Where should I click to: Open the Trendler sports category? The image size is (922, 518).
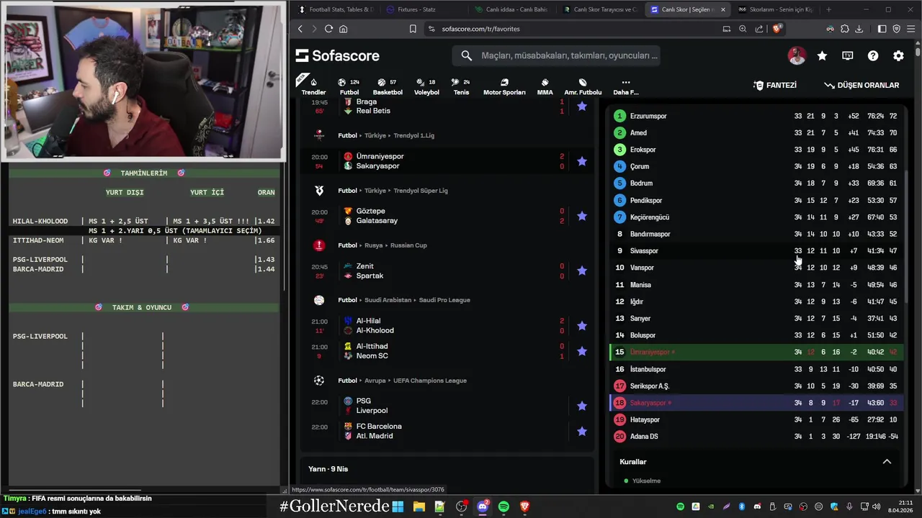(313, 86)
